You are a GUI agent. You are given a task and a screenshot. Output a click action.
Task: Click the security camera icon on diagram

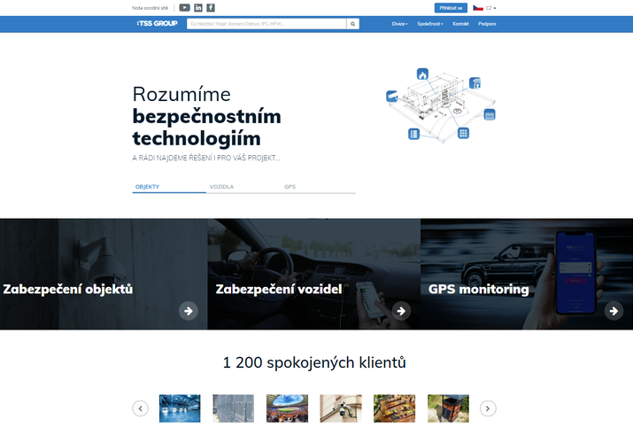(392, 96)
